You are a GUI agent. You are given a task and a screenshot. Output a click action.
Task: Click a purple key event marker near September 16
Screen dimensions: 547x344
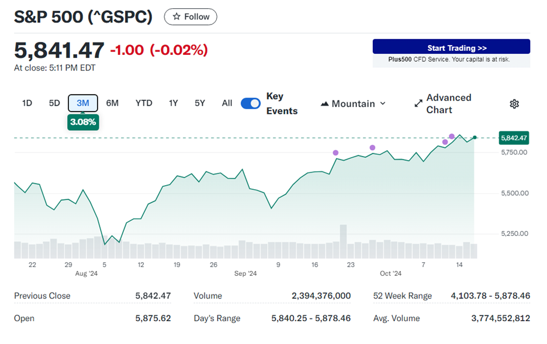tap(335, 152)
